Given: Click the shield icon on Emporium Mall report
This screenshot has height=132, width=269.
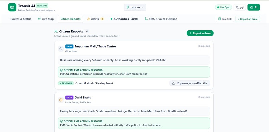Looking at the screenshot, I should click(61, 49).
